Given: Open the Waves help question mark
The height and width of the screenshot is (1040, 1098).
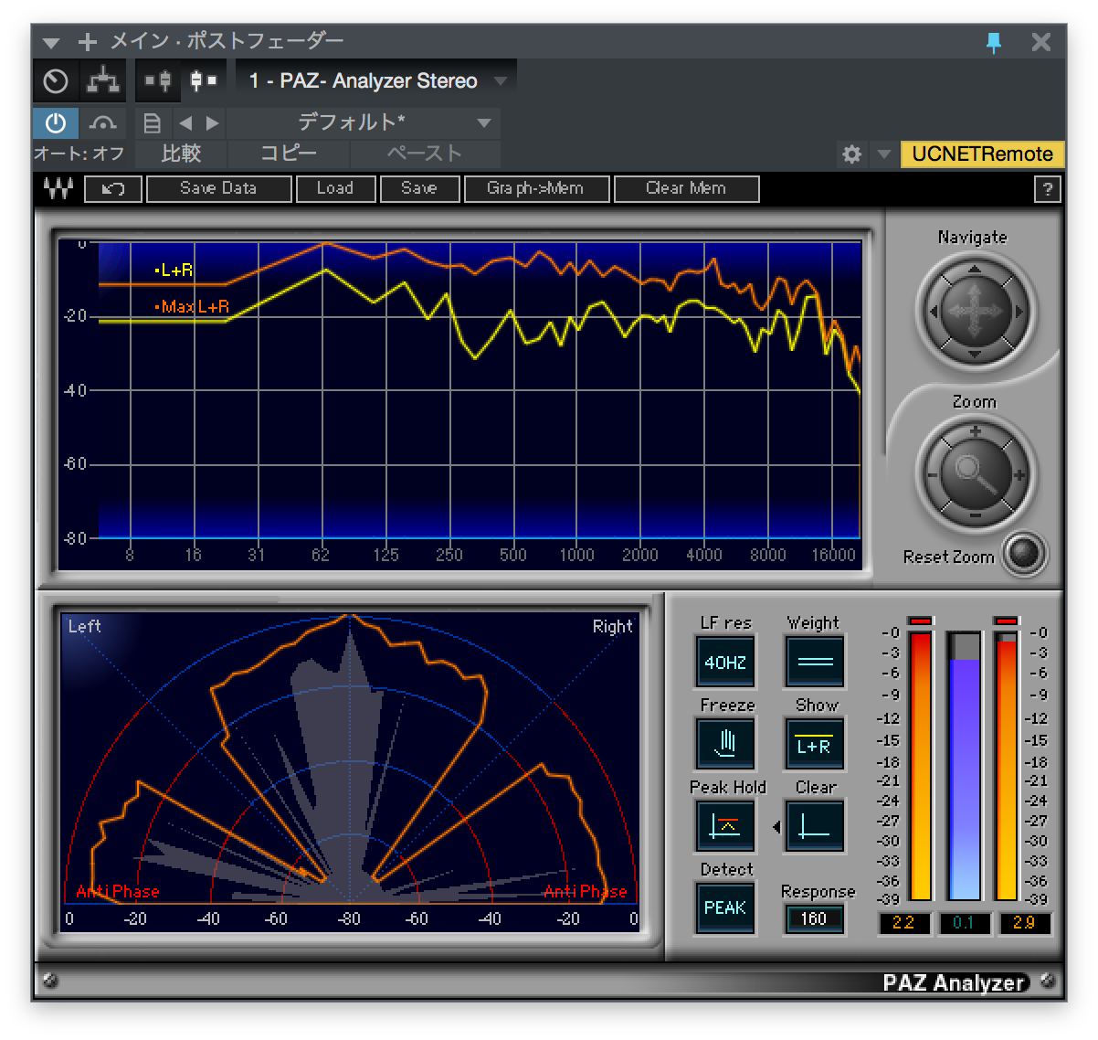Looking at the screenshot, I should click(x=1047, y=189).
